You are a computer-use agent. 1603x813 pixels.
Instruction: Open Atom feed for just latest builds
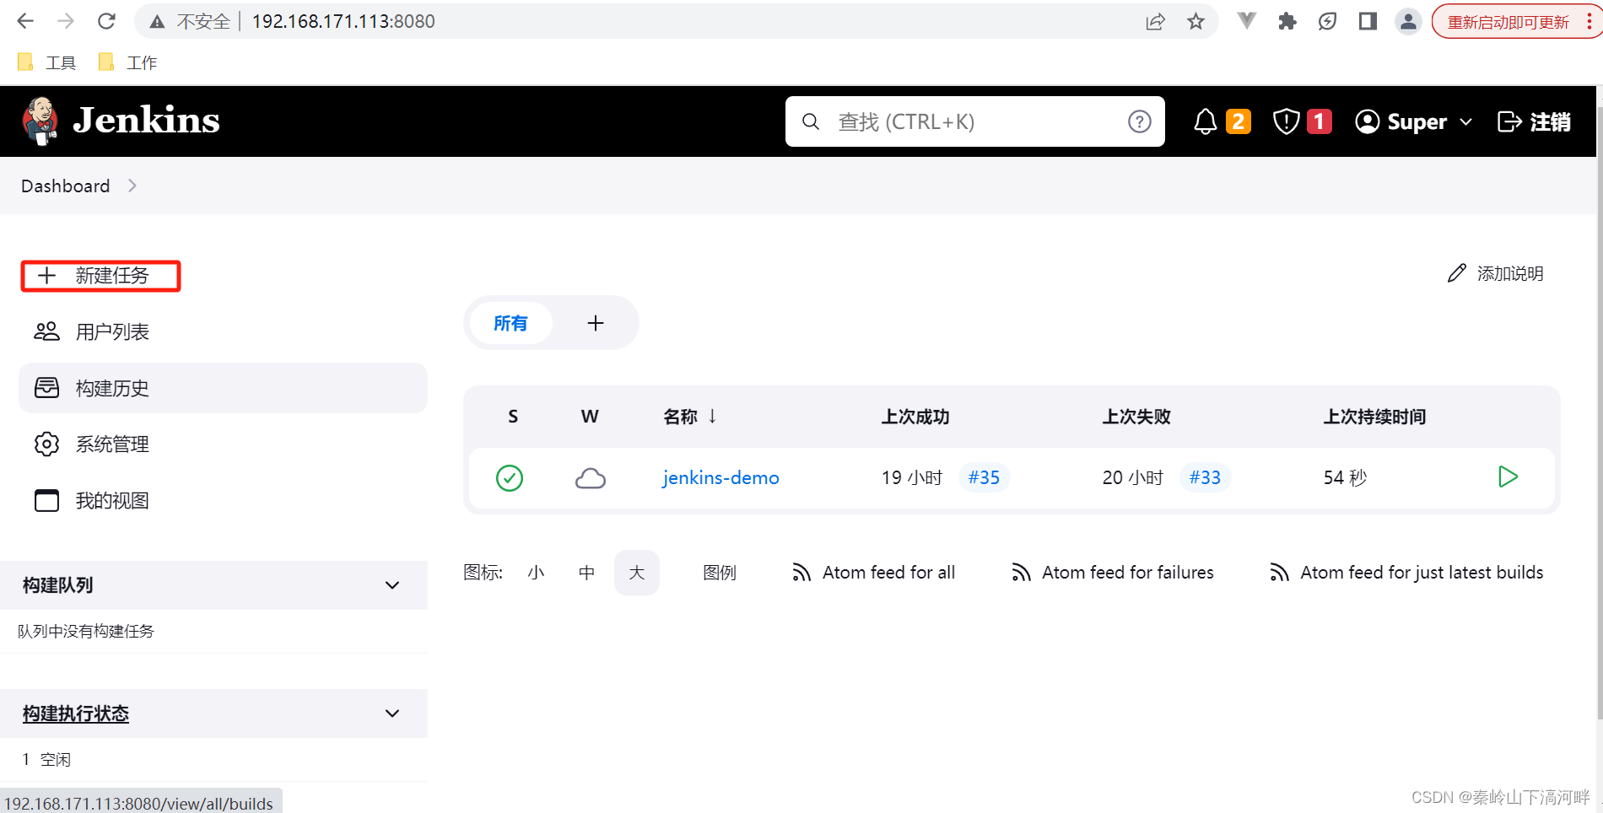point(1406,573)
